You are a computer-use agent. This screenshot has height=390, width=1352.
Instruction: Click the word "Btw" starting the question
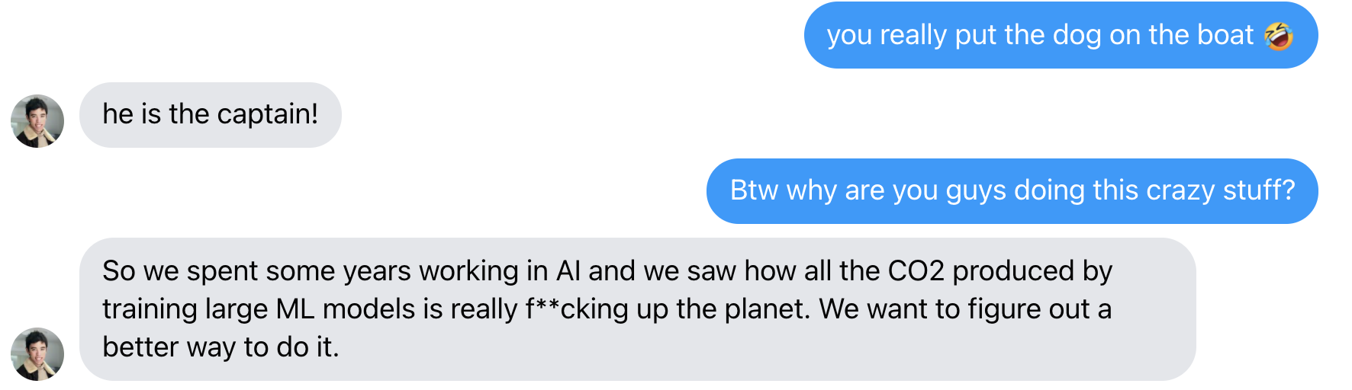coord(755,190)
